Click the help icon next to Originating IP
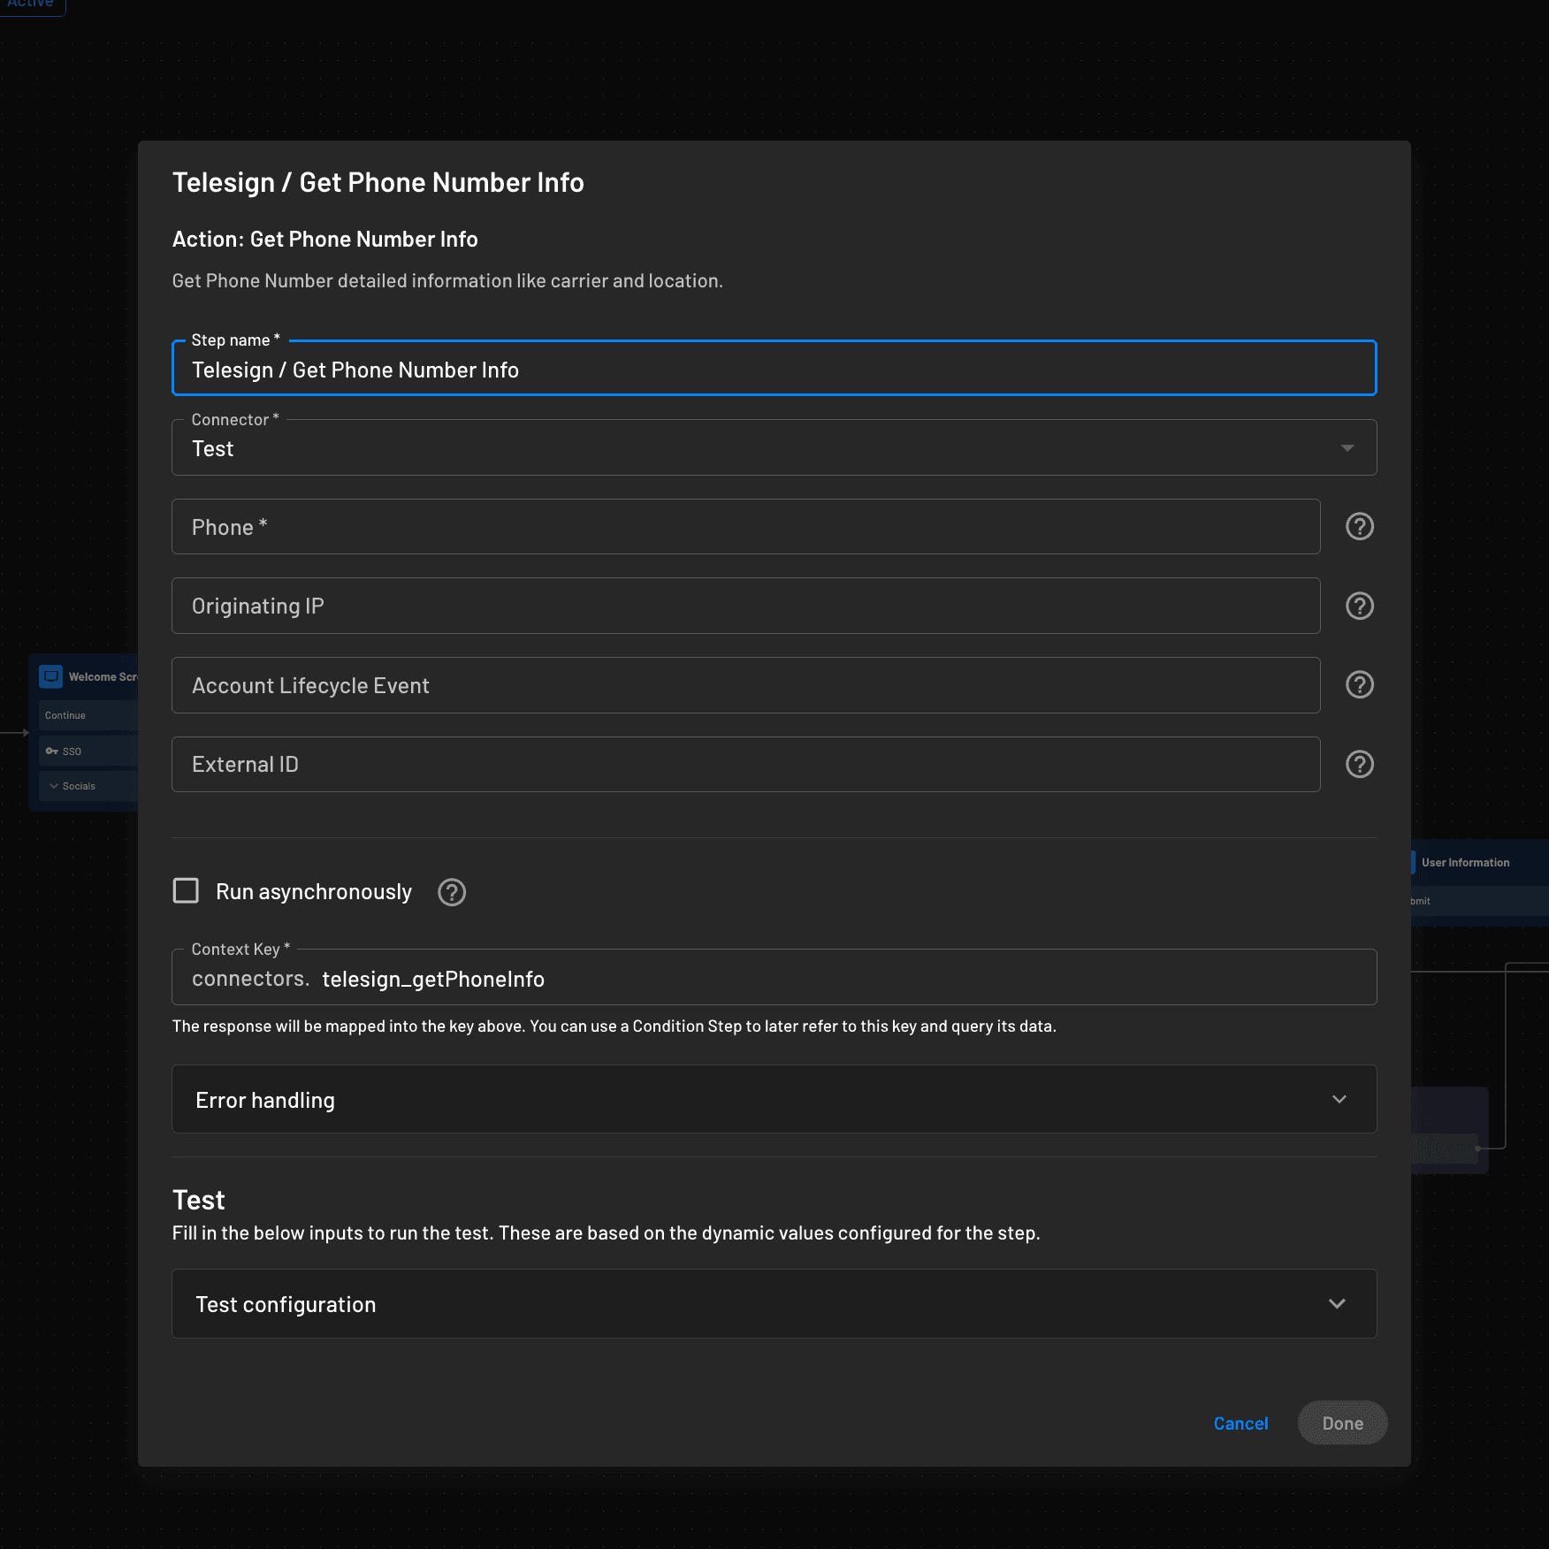 click(1359, 606)
